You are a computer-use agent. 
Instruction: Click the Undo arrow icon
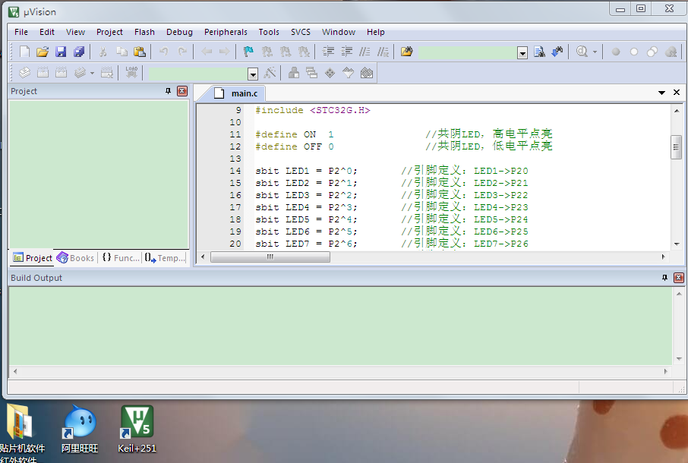click(164, 52)
